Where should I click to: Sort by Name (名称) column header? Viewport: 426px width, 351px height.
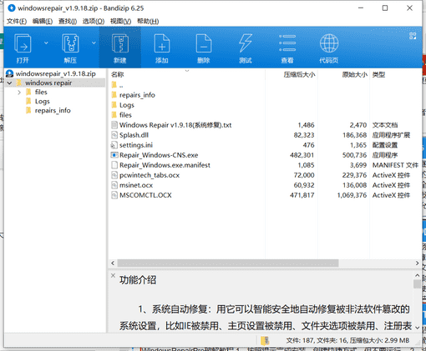click(x=118, y=74)
